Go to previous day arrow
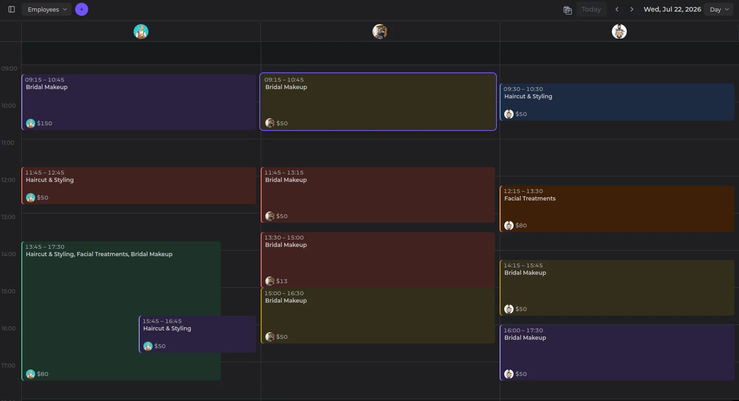 pos(617,9)
